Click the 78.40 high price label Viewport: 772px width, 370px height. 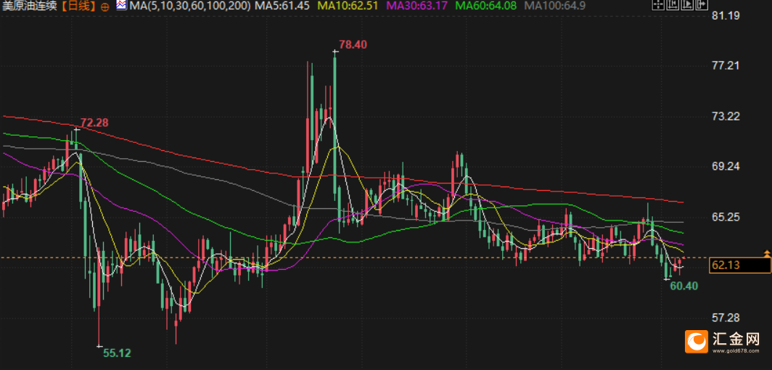pyautogui.click(x=353, y=45)
